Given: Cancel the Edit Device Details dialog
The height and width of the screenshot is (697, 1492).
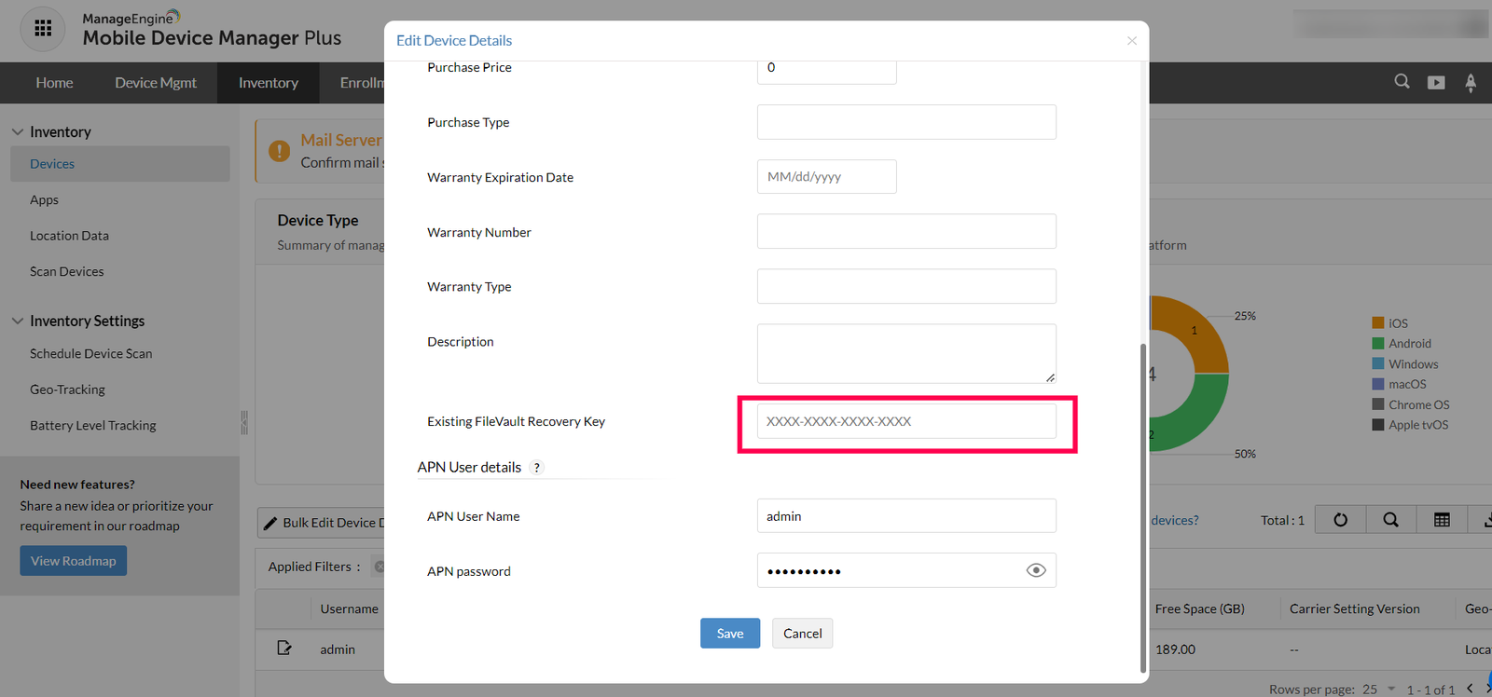Looking at the screenshot, I should (802, 634).
